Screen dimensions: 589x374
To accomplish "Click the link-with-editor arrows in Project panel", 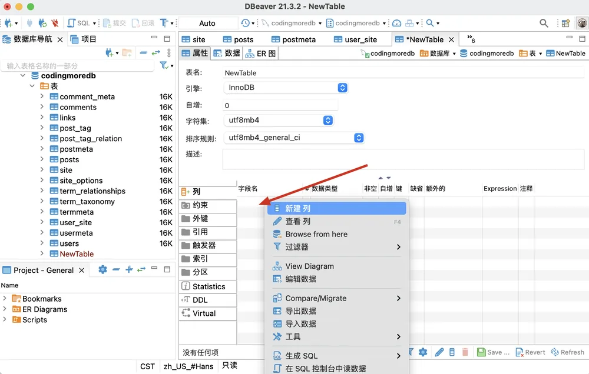I will (141, 269).
